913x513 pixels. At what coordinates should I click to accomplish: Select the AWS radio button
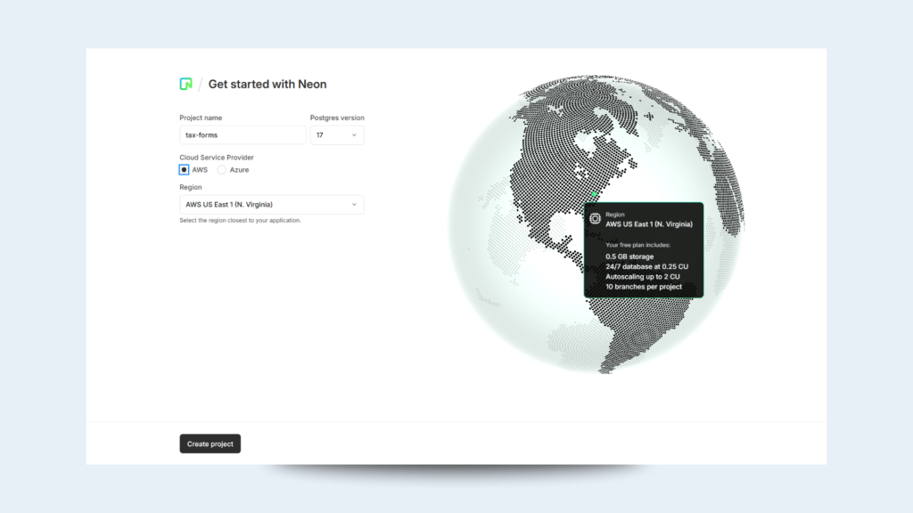184,170
